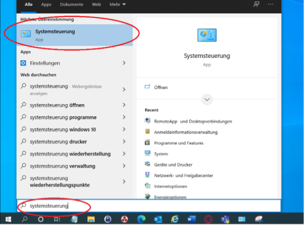Image resolution: width=304 pixels, height=225 pixels.
Task: Open Internet Explorer from the taskbar
Action: coord(175,219)
